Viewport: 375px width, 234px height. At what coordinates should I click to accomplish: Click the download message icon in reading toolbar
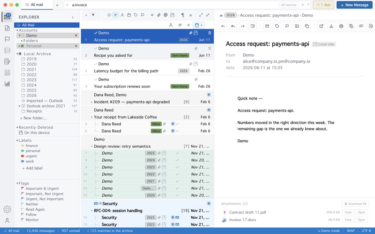point(331,26)
